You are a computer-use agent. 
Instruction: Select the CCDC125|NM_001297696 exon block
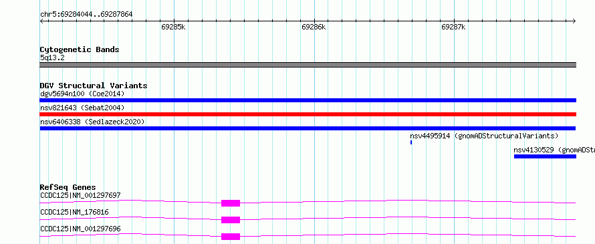pos(231,237)
